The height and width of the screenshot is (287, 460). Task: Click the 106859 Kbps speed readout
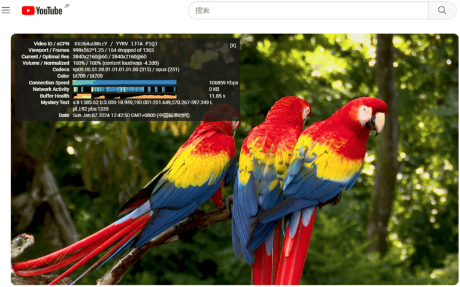(223, 83)
